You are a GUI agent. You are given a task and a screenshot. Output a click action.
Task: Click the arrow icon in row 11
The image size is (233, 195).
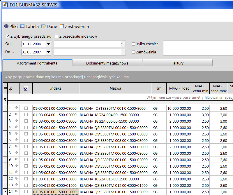16,172
